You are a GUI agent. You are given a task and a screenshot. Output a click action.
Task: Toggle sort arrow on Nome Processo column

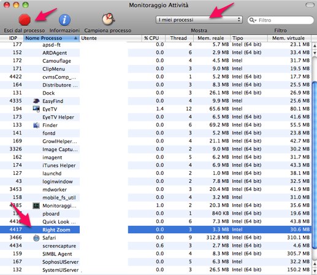(75, 38)
